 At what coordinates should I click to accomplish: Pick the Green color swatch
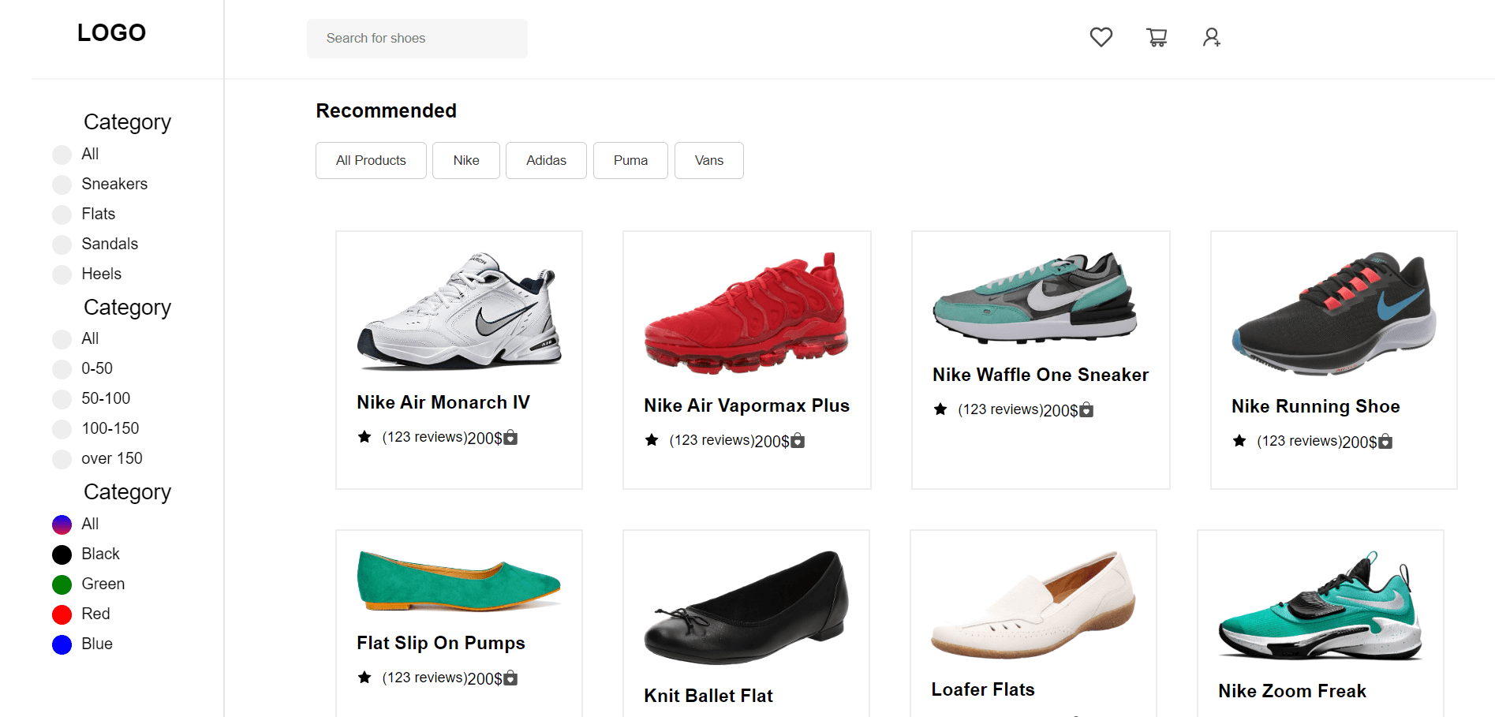(x=62, y=584)
